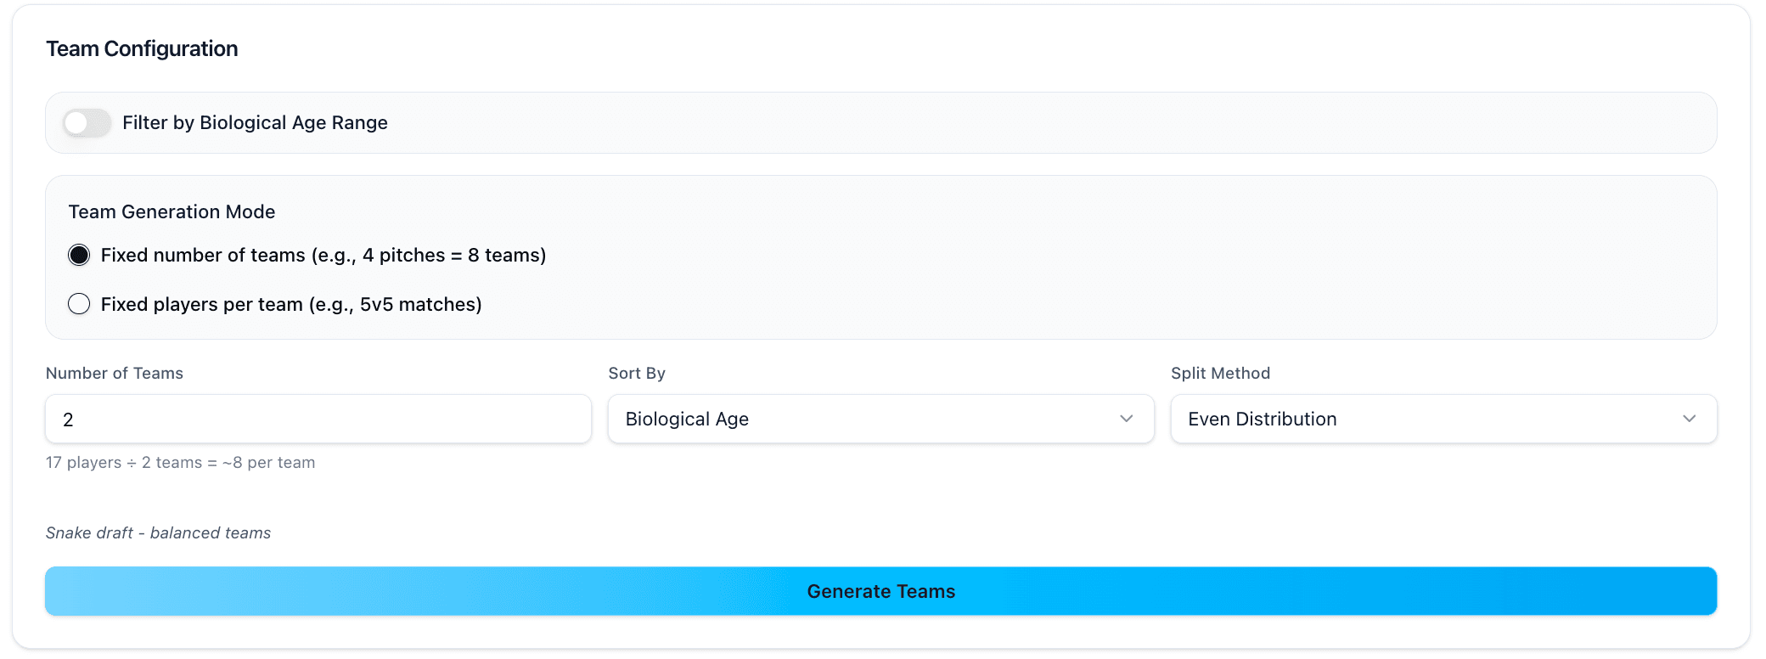Click the 17 players per team helper text
Viewport: 1766px width, 659px height.
pos(181,462)
